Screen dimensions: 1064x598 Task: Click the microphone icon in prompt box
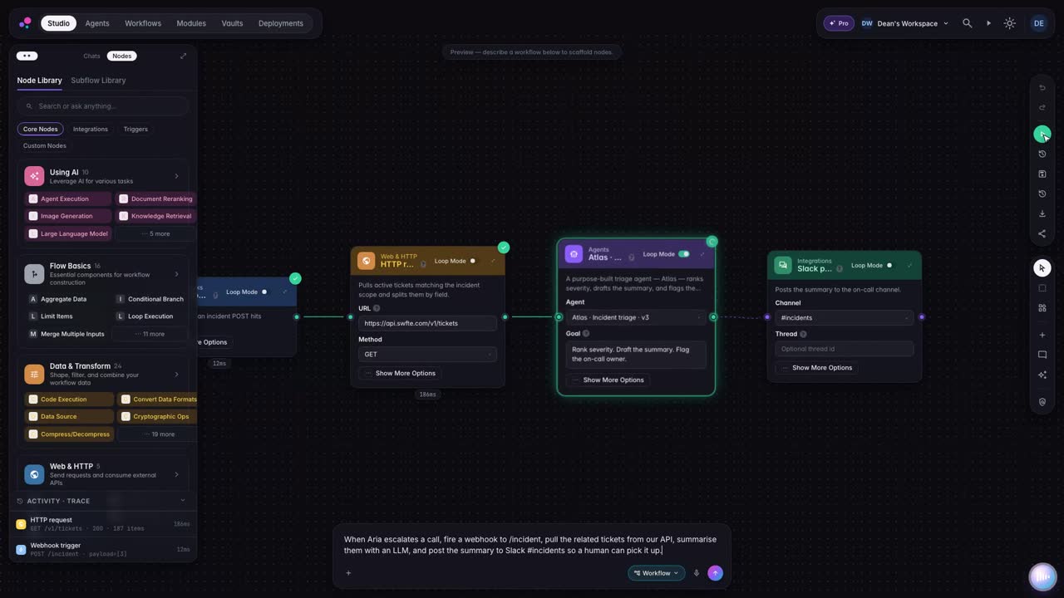[x=697, y=573]
